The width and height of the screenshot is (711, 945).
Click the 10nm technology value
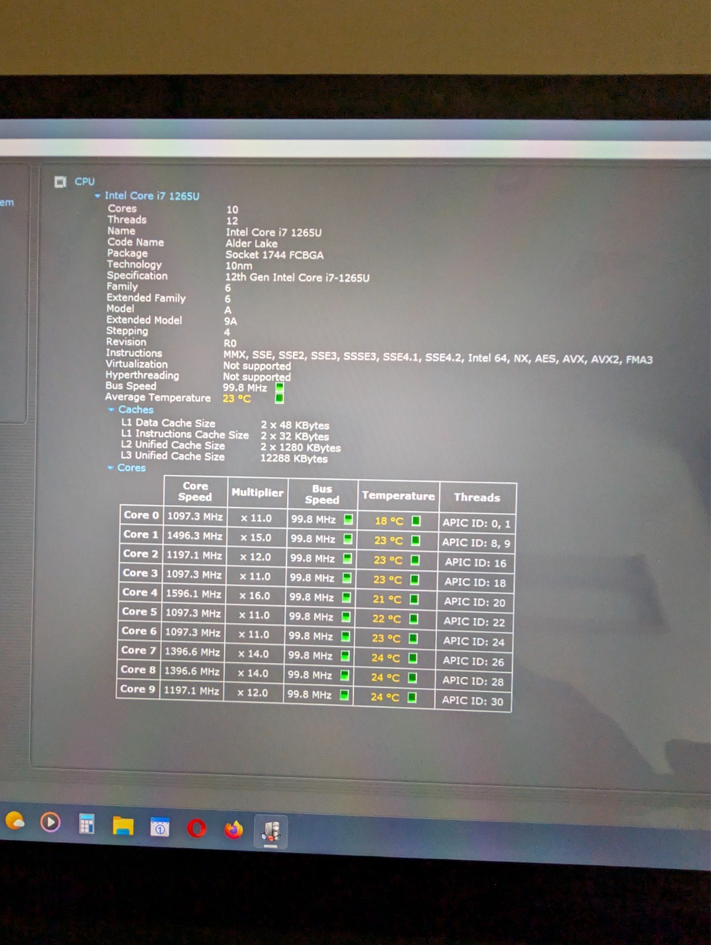click(238, 266)
